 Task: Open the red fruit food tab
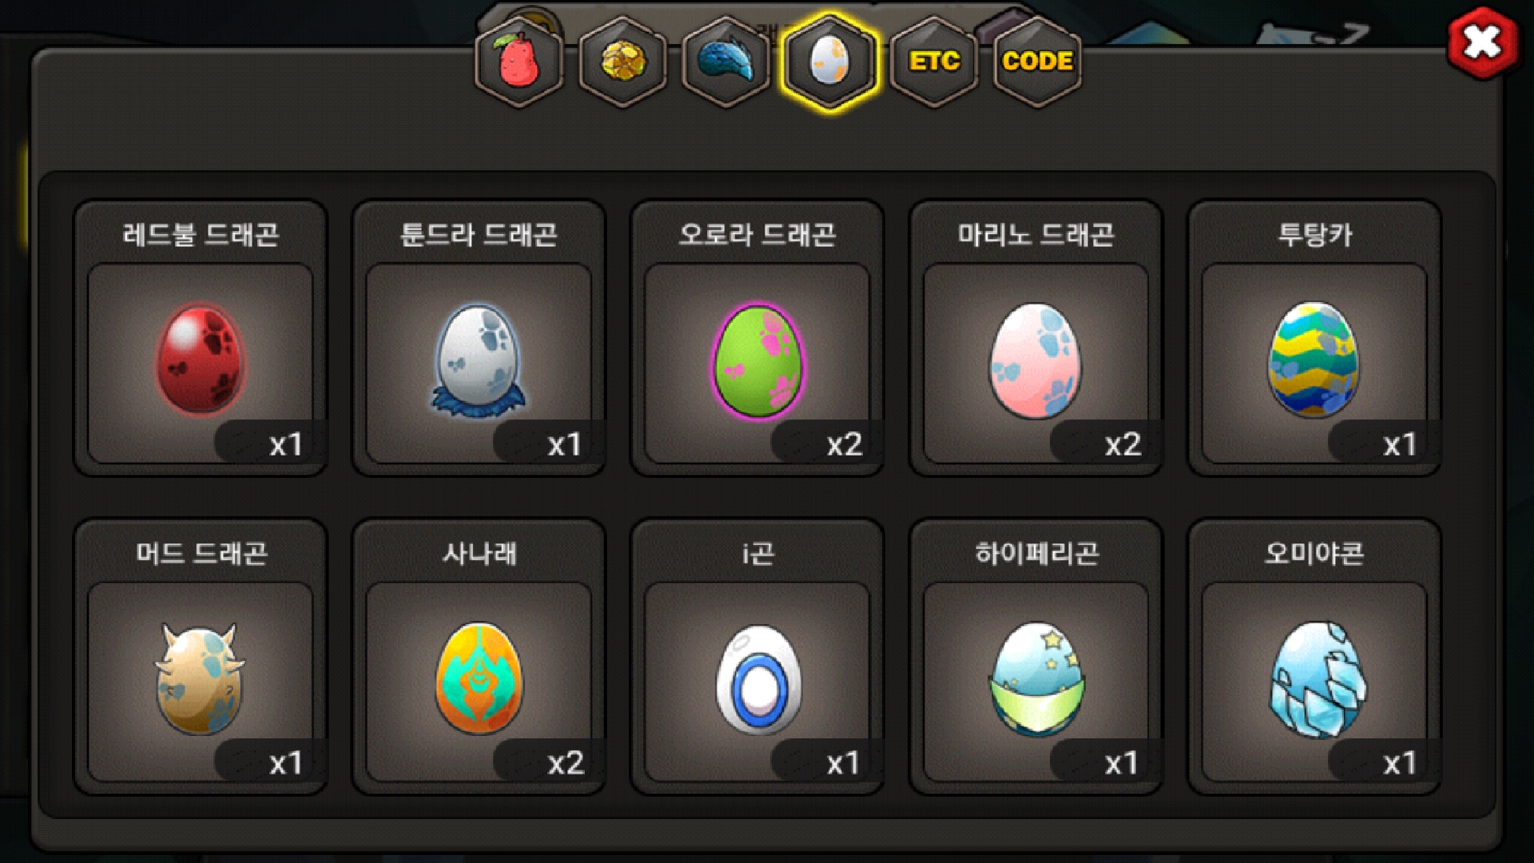[519, 62]
